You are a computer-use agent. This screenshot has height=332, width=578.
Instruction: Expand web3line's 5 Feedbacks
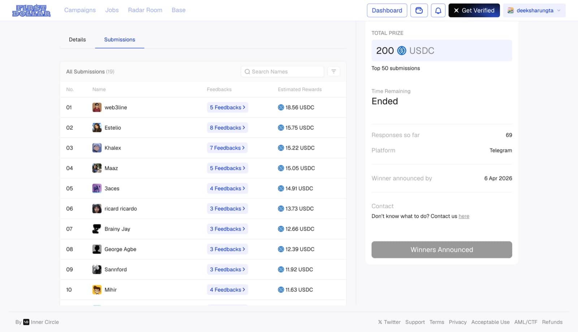(228, 107)
